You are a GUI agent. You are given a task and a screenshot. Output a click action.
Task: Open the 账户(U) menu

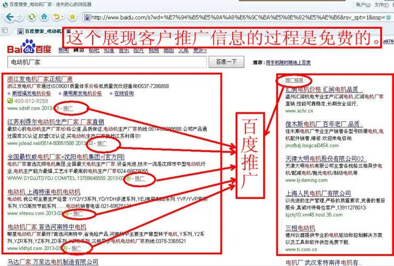tap(363, 4)
